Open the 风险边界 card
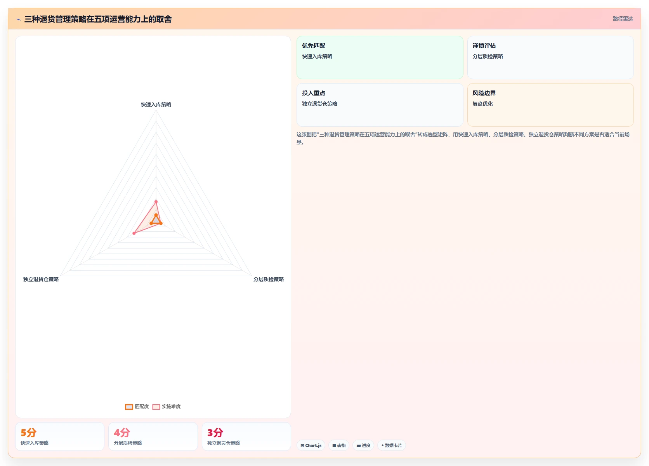 [x=550, y=105]
